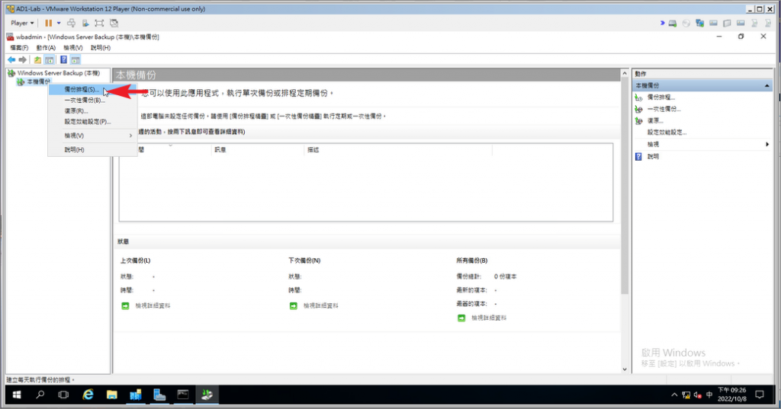The width and height of the screenshot is (781, 409).
Task: Collapse the 本機備份 section in the Actions pane
Action: click(x=767, y=85)
